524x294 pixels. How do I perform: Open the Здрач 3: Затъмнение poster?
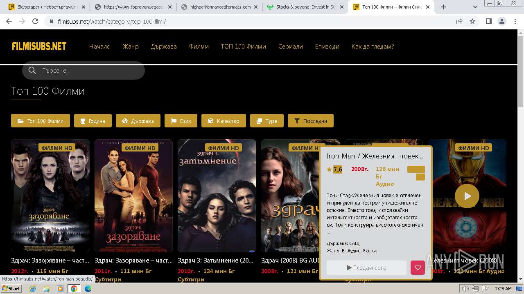(x=217, y=196)
